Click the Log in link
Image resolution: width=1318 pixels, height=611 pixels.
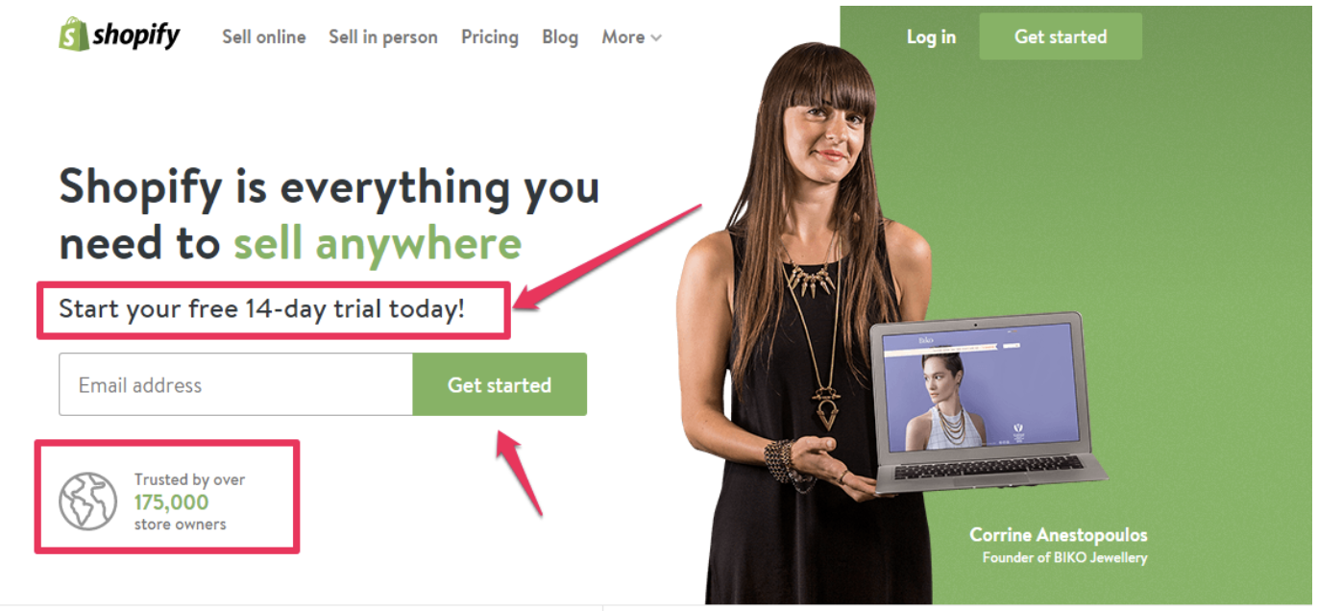tap(931, 37)
